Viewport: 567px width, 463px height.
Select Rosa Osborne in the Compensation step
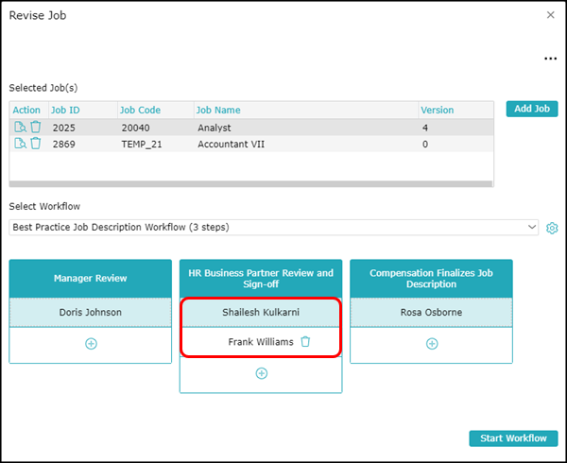click(431, 312)
